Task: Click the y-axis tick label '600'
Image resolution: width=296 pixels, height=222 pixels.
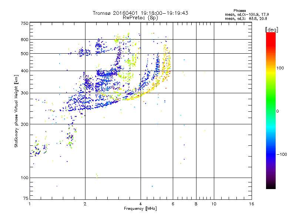Action: [24, 40]
